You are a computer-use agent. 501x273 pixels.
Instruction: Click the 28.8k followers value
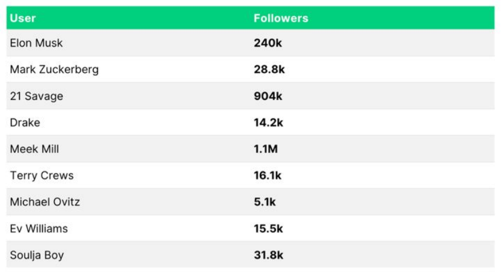[x=269, y=69]
